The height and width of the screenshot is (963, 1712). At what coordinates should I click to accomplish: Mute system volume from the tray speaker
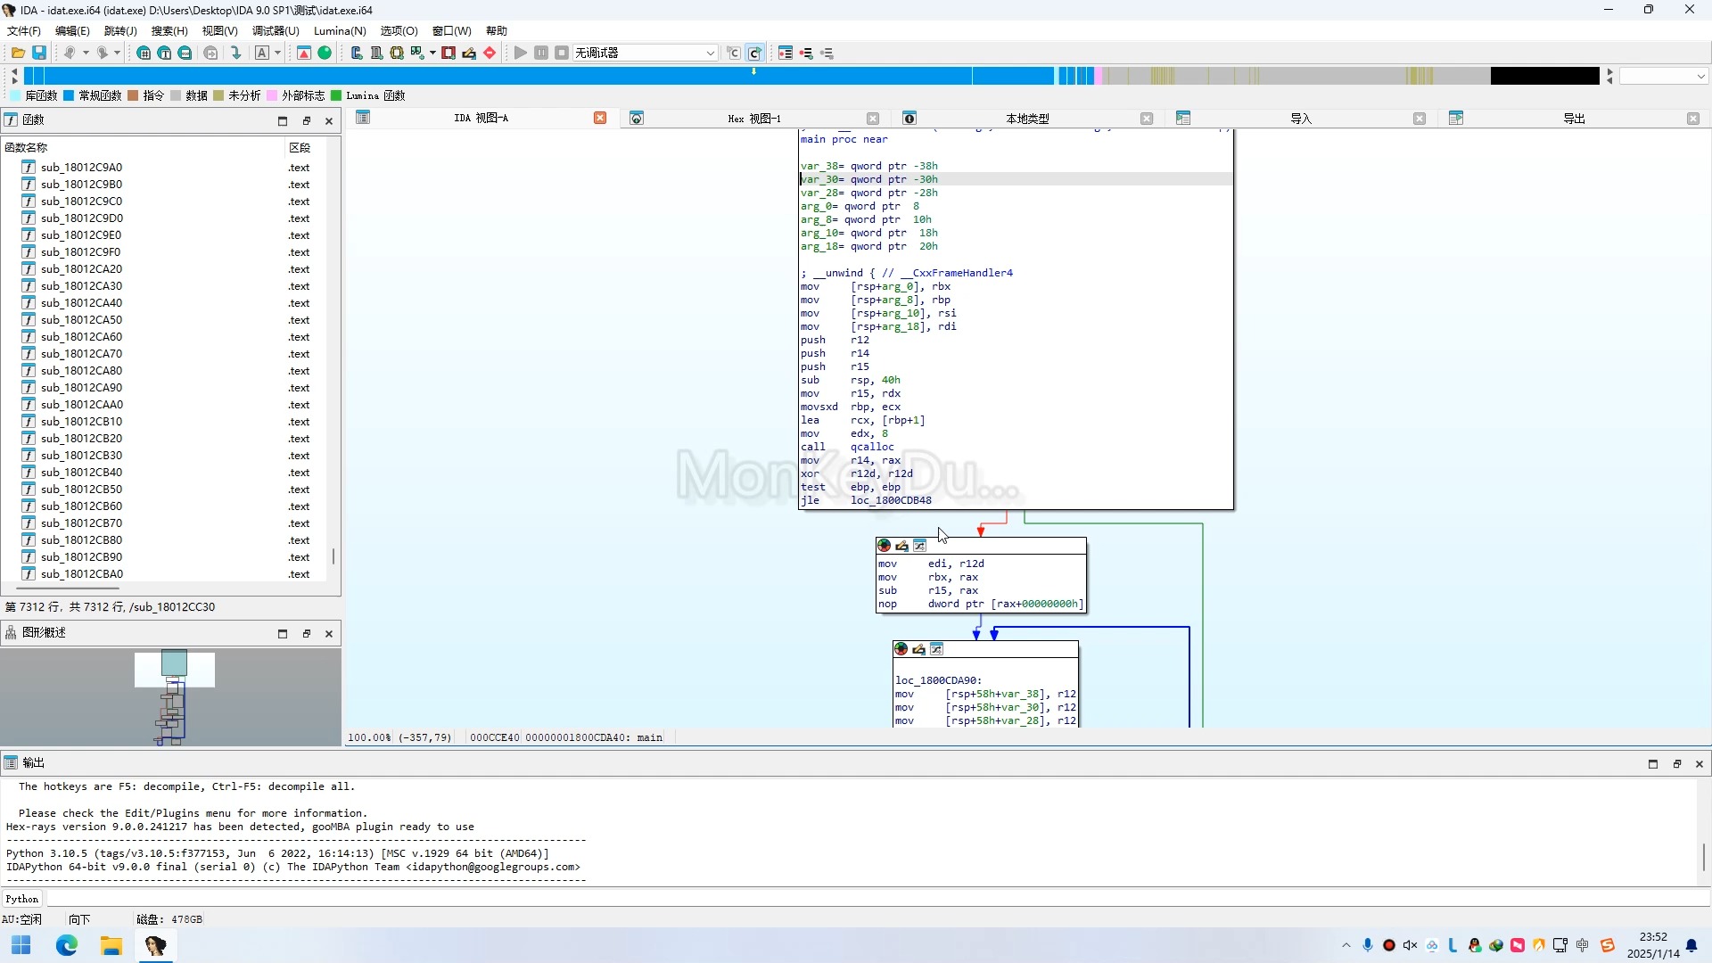point(1412,945)
